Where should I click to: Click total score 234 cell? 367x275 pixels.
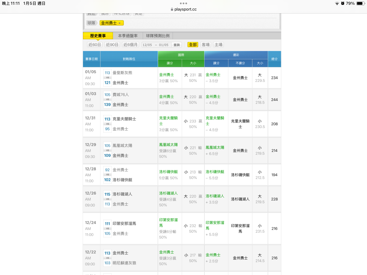pos(274,78)
